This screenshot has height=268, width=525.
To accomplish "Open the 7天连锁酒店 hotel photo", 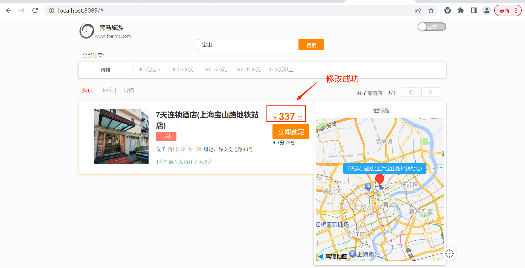I will pos(121,137).
